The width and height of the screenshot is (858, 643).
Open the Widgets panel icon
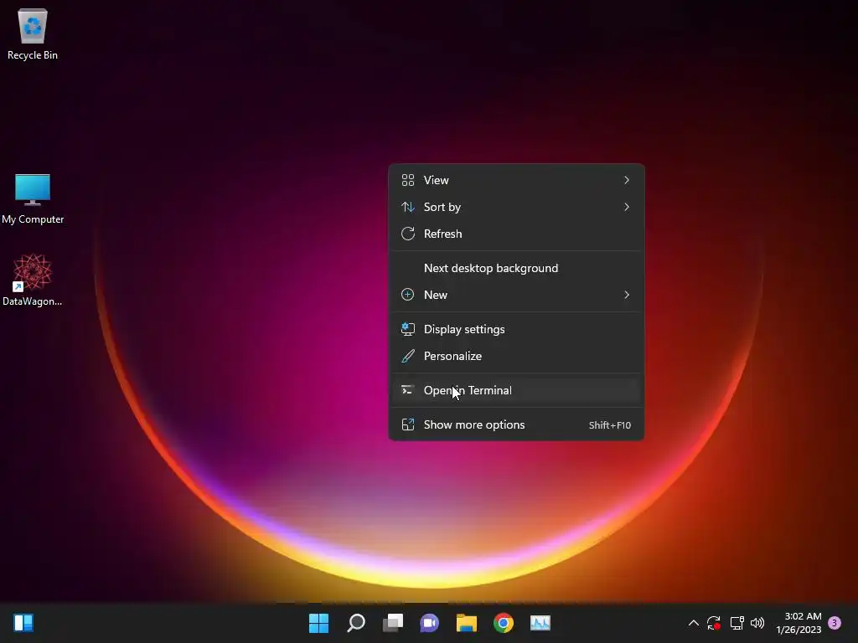pos(23,623)
